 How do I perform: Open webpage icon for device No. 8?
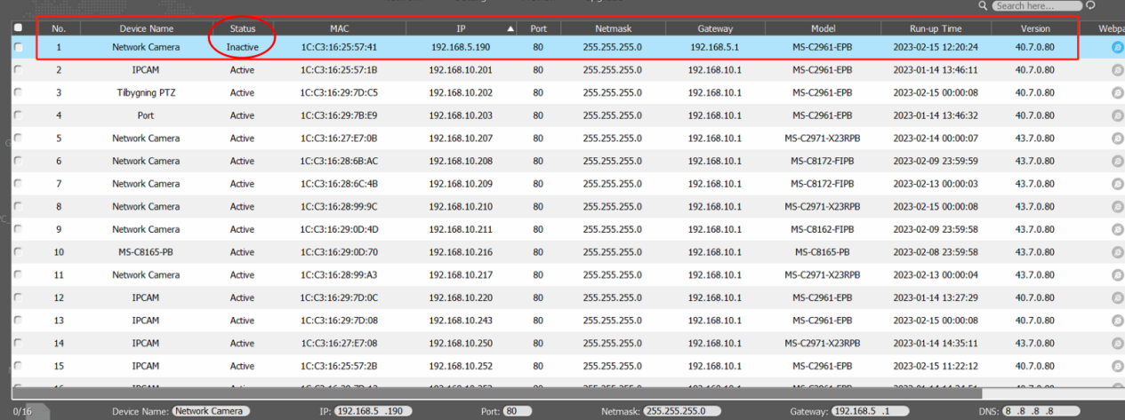point(1118,207)
